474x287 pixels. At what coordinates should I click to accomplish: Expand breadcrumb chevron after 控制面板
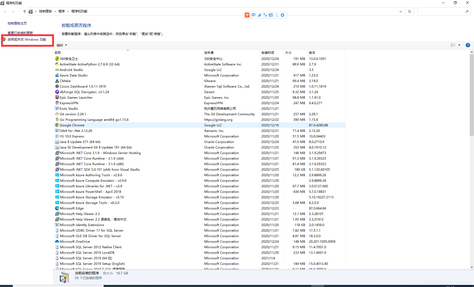(x=55, y=11)
